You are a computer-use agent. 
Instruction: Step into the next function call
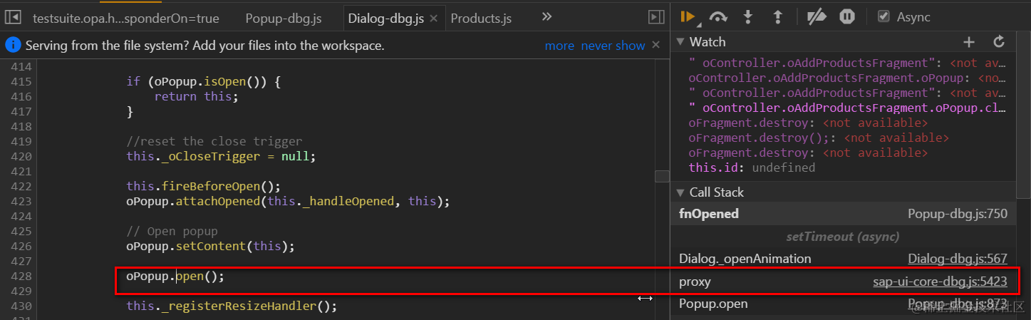click(748, 17)
